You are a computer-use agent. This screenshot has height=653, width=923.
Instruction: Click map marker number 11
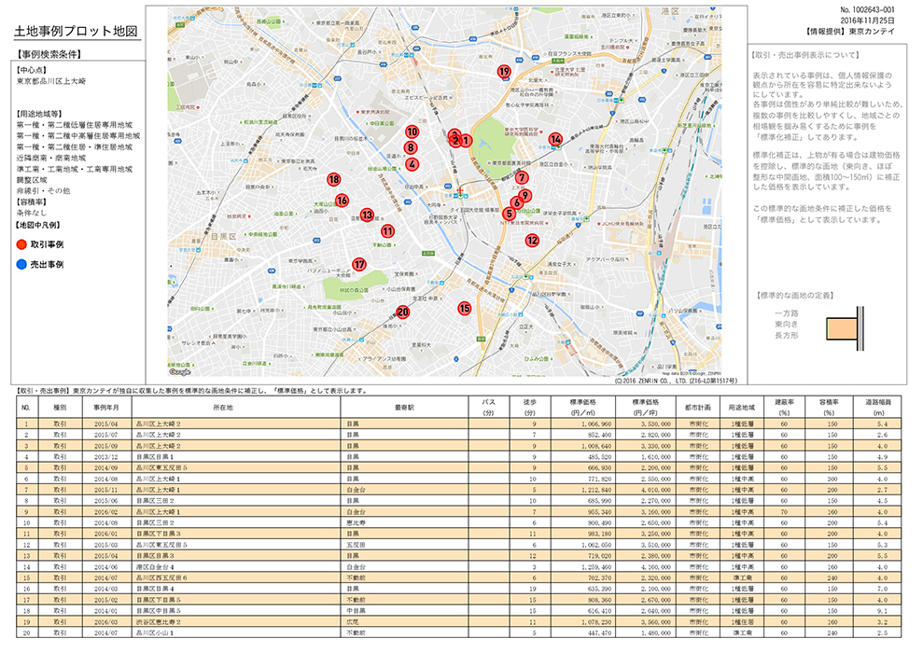pos(387,230)
